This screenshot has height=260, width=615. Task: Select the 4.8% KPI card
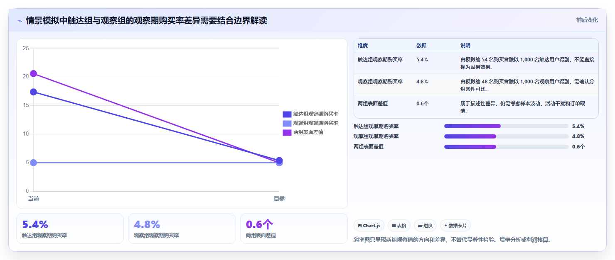[182, 228]
